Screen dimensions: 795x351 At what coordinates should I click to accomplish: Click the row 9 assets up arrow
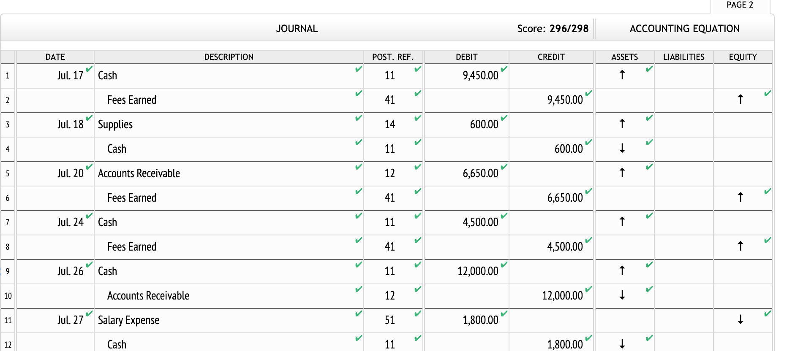coord(622,271)
